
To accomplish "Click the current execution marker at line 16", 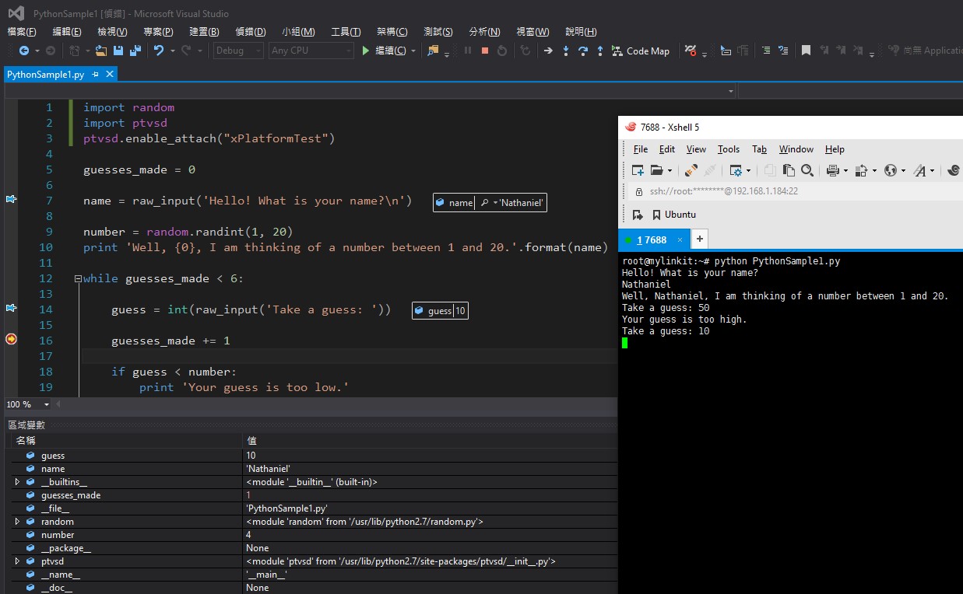I will point(11,338).
